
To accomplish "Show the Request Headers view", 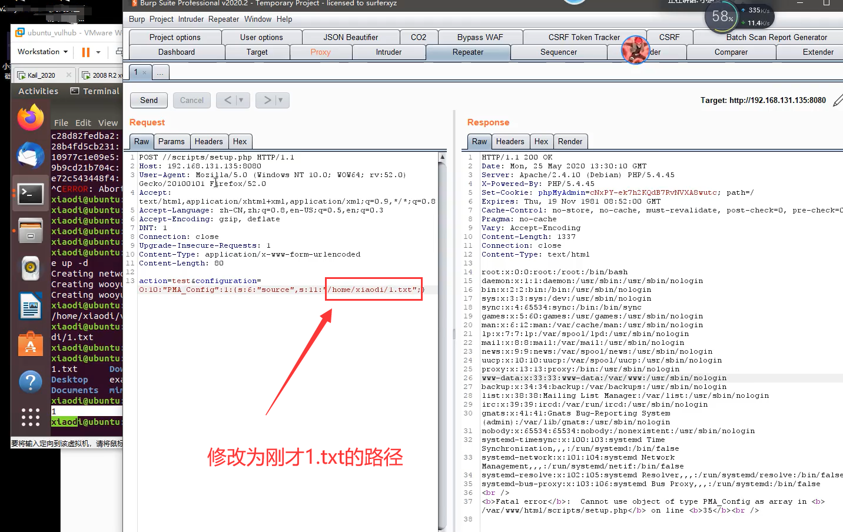I will pyautogui.click(x=209, y=141).
